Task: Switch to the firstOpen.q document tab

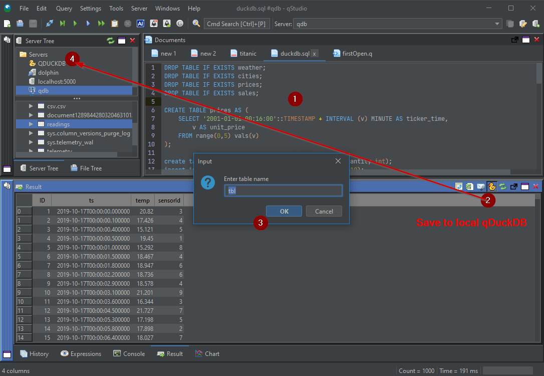Action: pyautogui.click(x=353, y=54)
